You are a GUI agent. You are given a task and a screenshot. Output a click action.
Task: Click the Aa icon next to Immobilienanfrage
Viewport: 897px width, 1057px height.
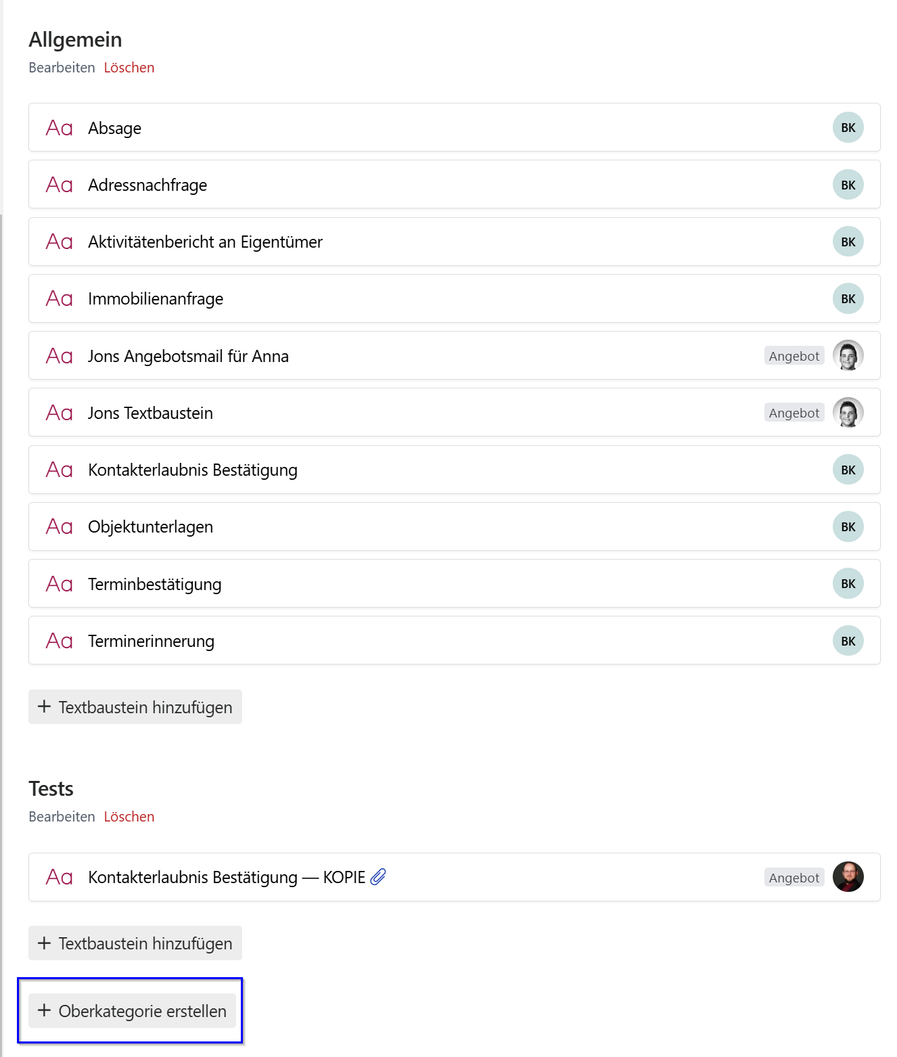59,299
